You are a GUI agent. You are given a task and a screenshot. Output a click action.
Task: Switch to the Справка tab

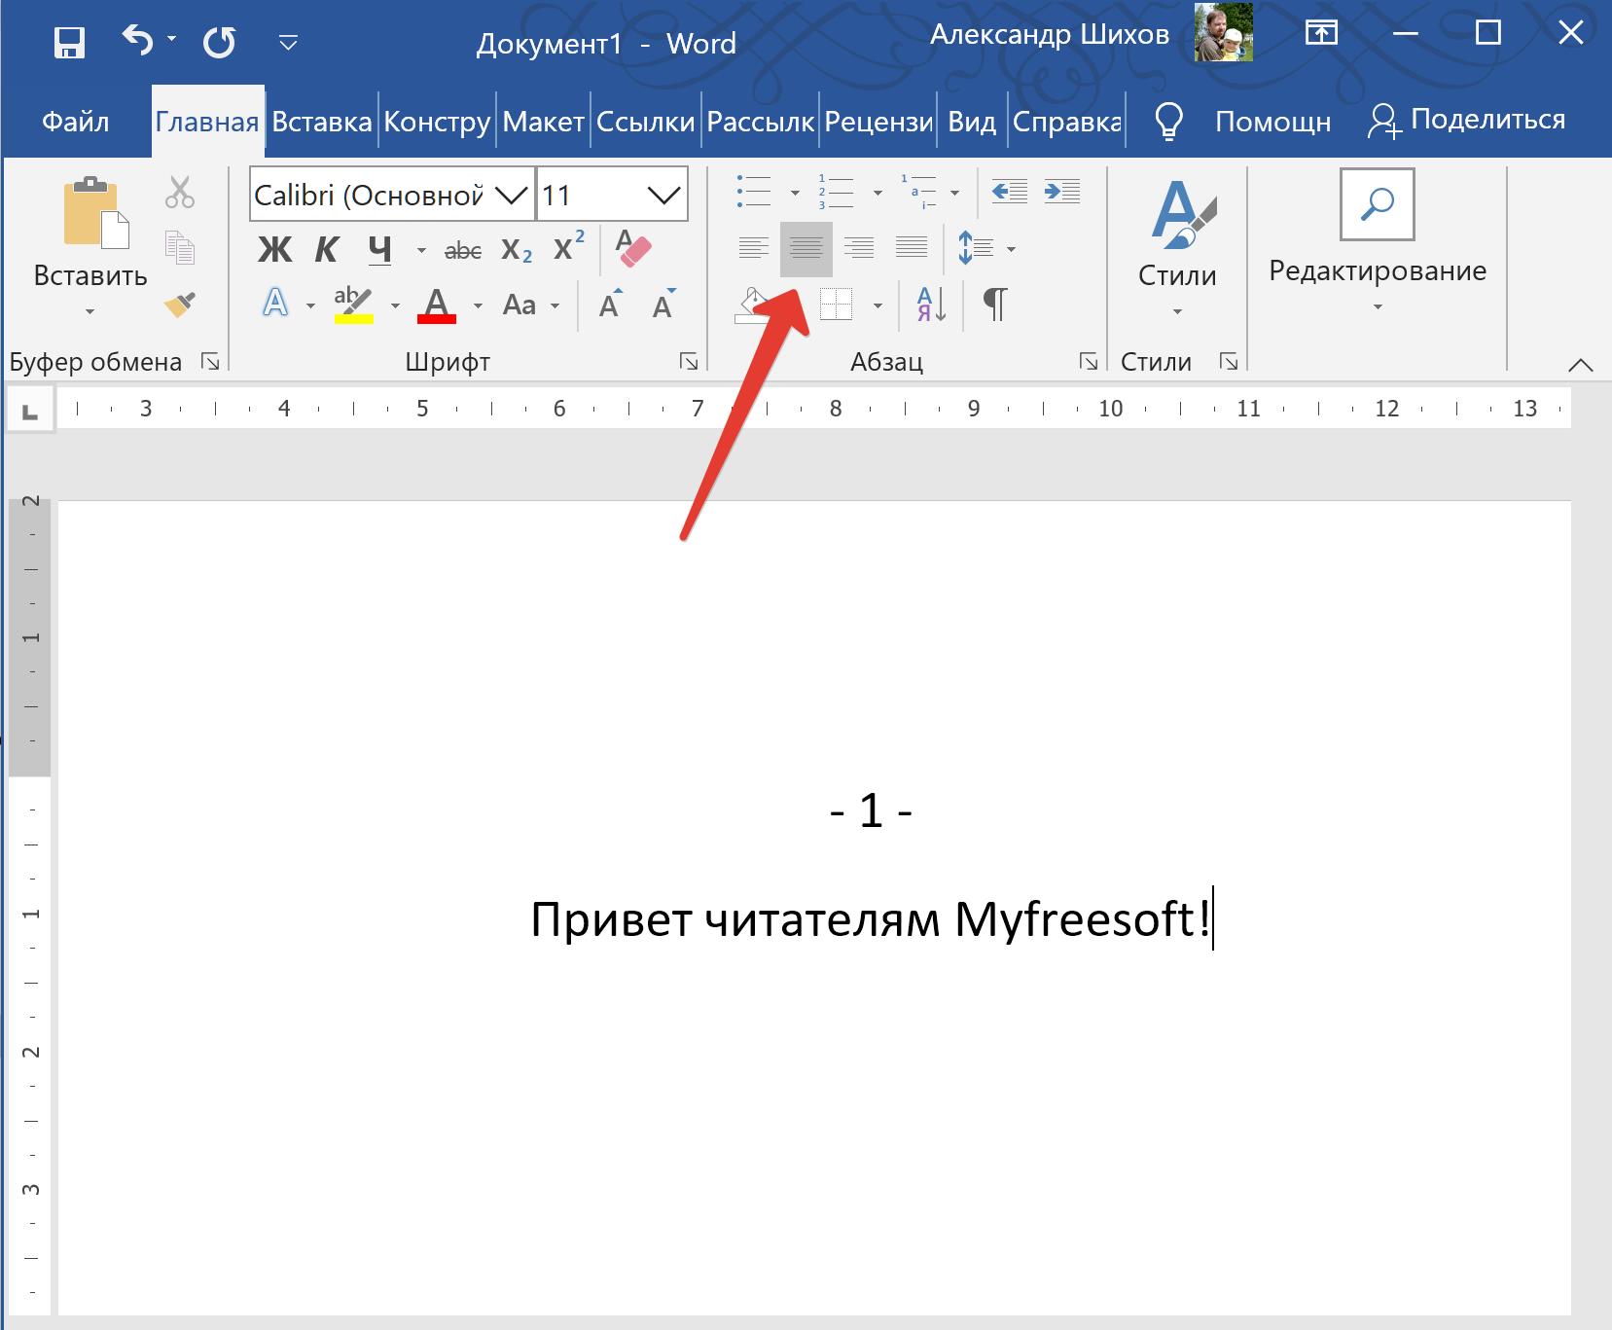tap(1066, 122)
